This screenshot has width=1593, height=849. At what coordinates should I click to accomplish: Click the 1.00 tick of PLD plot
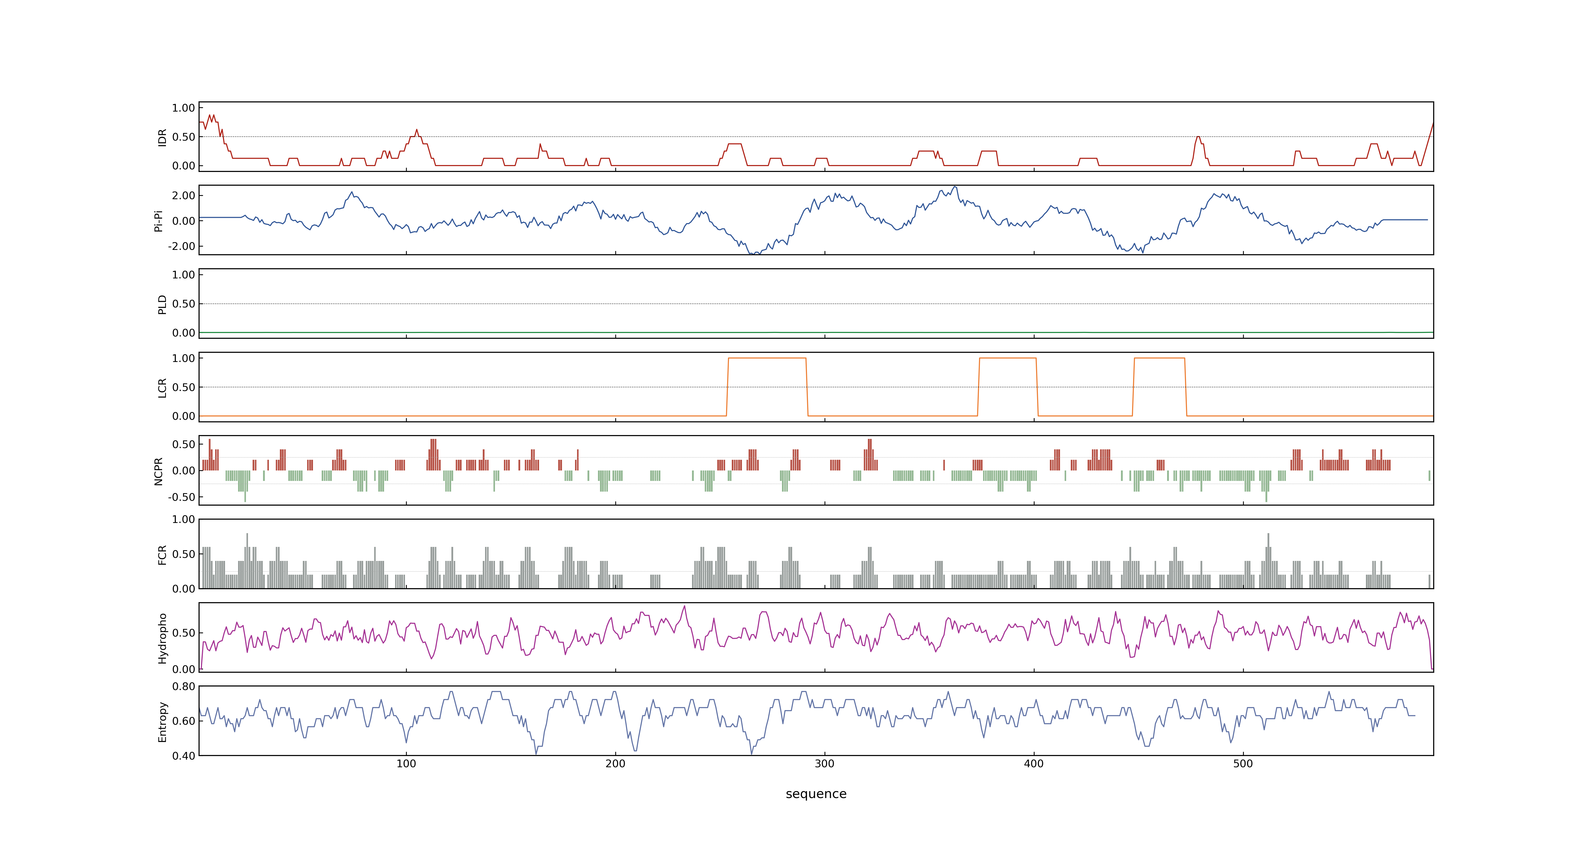184,275
